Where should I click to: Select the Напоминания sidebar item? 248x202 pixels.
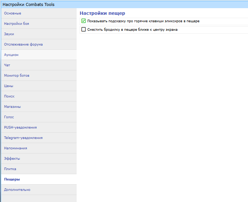16,148
